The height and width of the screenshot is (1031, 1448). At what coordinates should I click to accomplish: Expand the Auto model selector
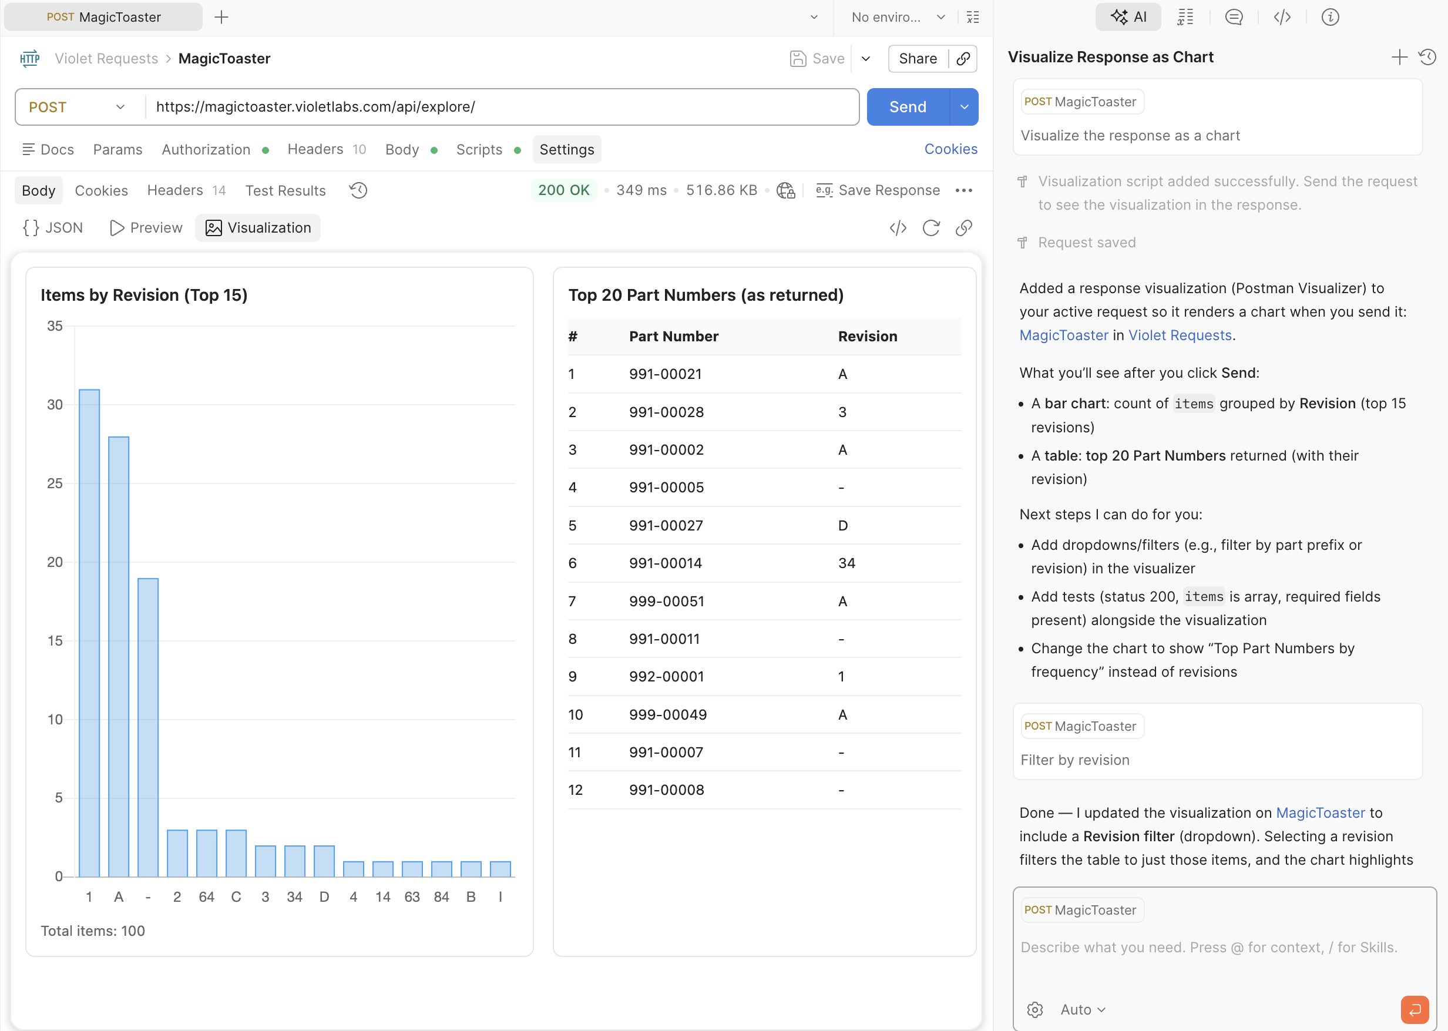pyautogui.click(x=1083, y=1009)
